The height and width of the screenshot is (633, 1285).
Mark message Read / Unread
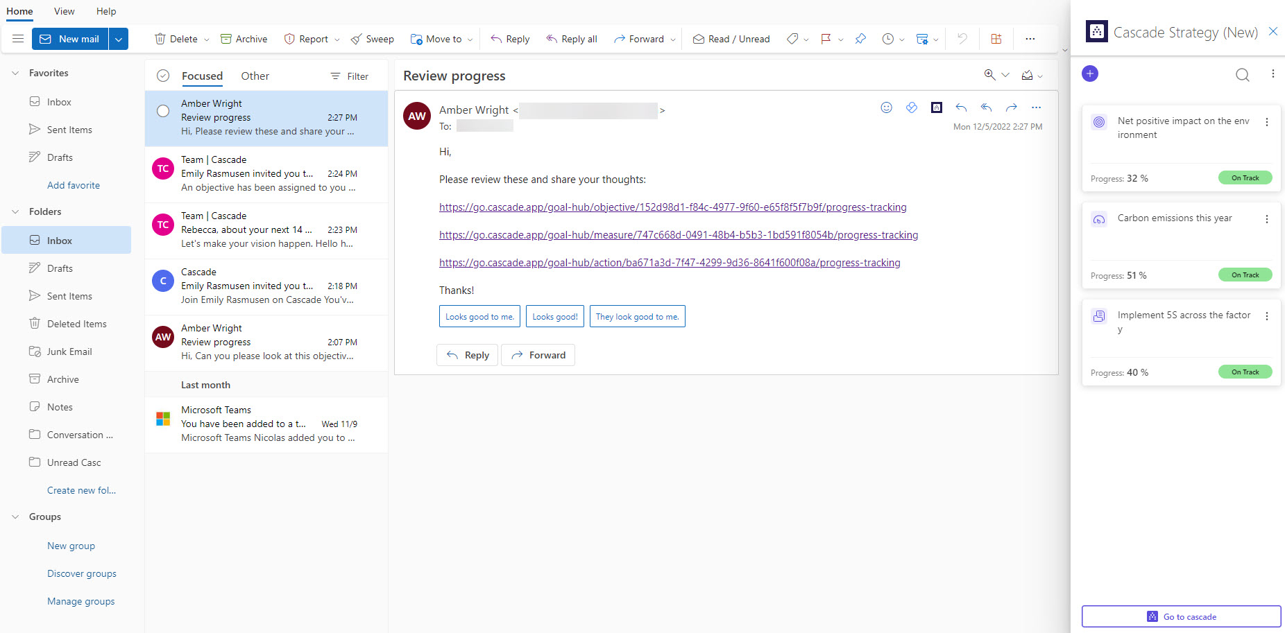(x=731, y=39)
